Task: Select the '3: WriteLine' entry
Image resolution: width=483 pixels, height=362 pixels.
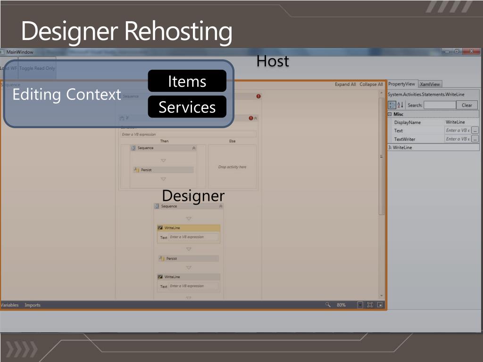Action: (x=433, y=148)
